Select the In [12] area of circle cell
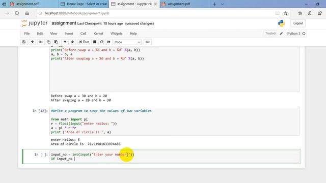The width and height of the screenshot is (326, 183). click(x=174, y=121)
